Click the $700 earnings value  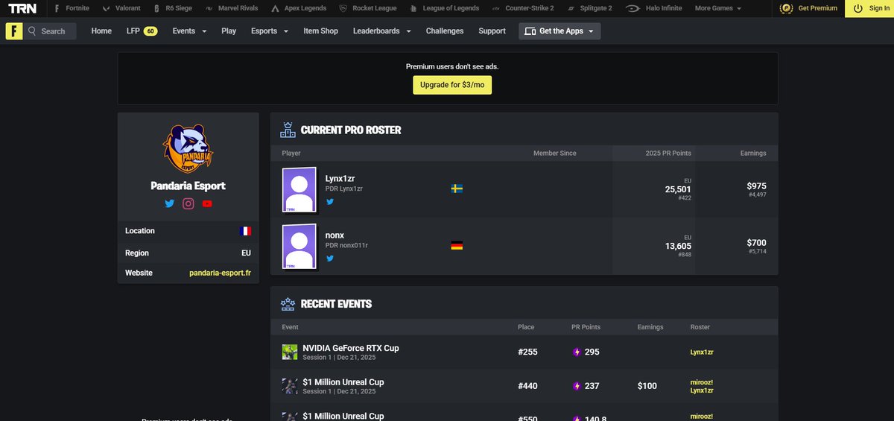point(756,242)
